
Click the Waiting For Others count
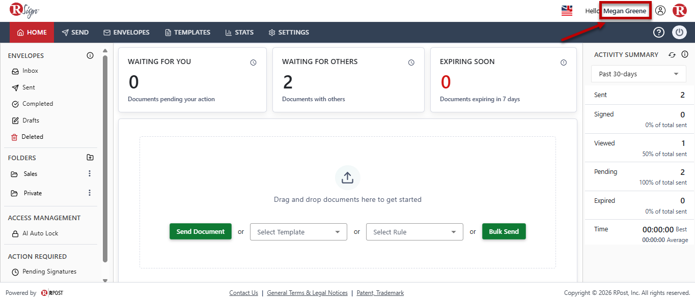click(x=288, y=82)
